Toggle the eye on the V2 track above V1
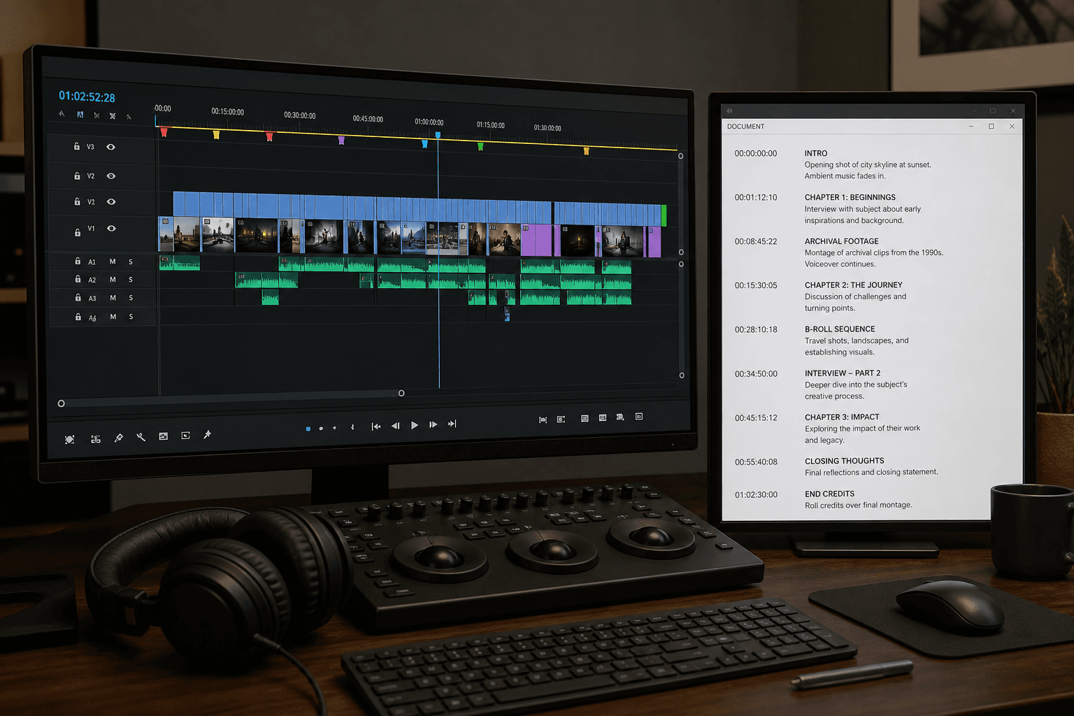This screenshot has width=1074, height=716. point(111,201)
